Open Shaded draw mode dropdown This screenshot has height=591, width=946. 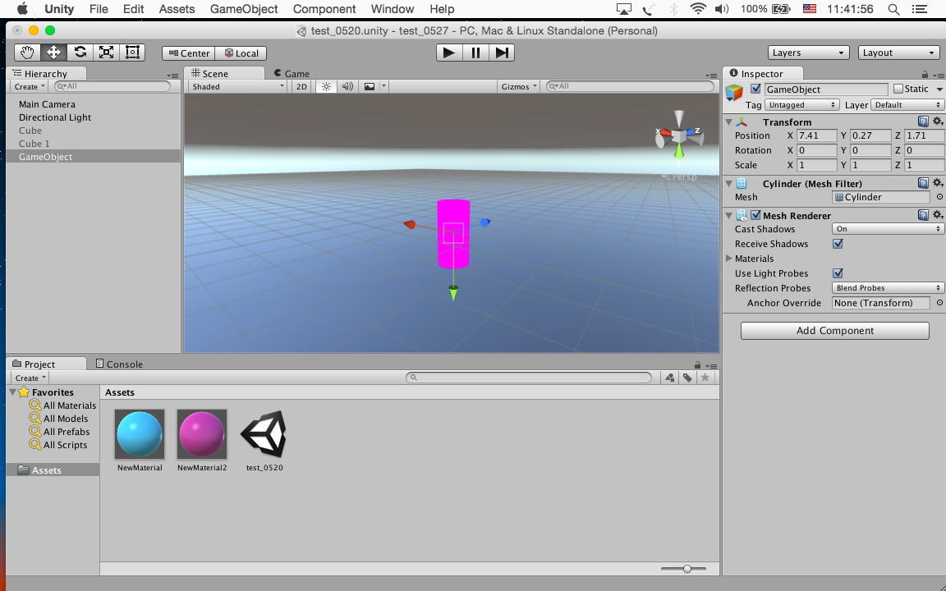237,86
